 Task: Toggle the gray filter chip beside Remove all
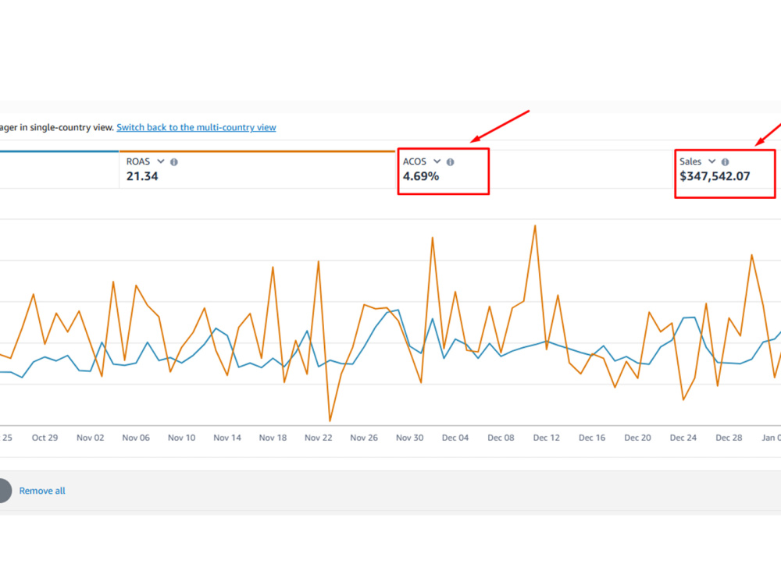coord(5,491)
